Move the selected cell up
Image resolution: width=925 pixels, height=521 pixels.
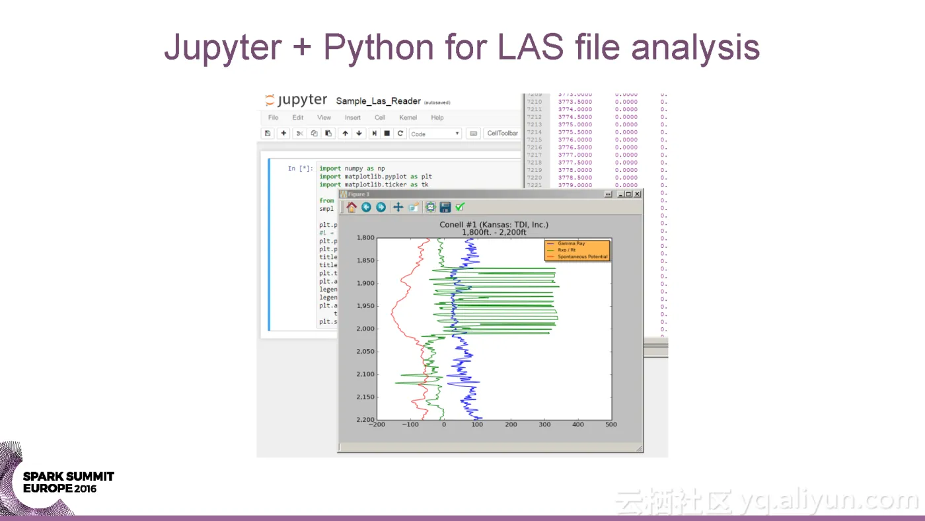pyautogui.click(x=345, y=134)
